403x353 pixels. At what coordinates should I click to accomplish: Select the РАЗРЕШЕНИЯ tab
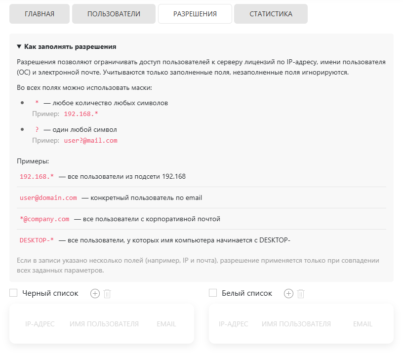pyautogui.click(x=195, y=14)
